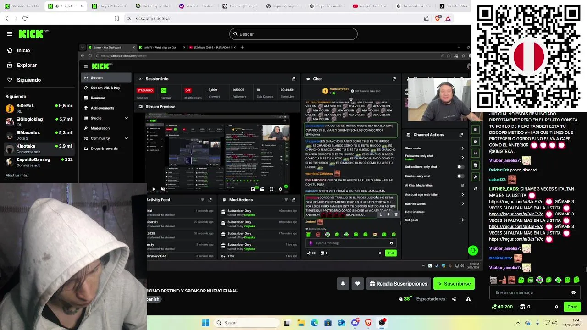The image size is (587, 330).
Task: Open chat settings gear beside Chat button
Action: [x=556, y=307]
